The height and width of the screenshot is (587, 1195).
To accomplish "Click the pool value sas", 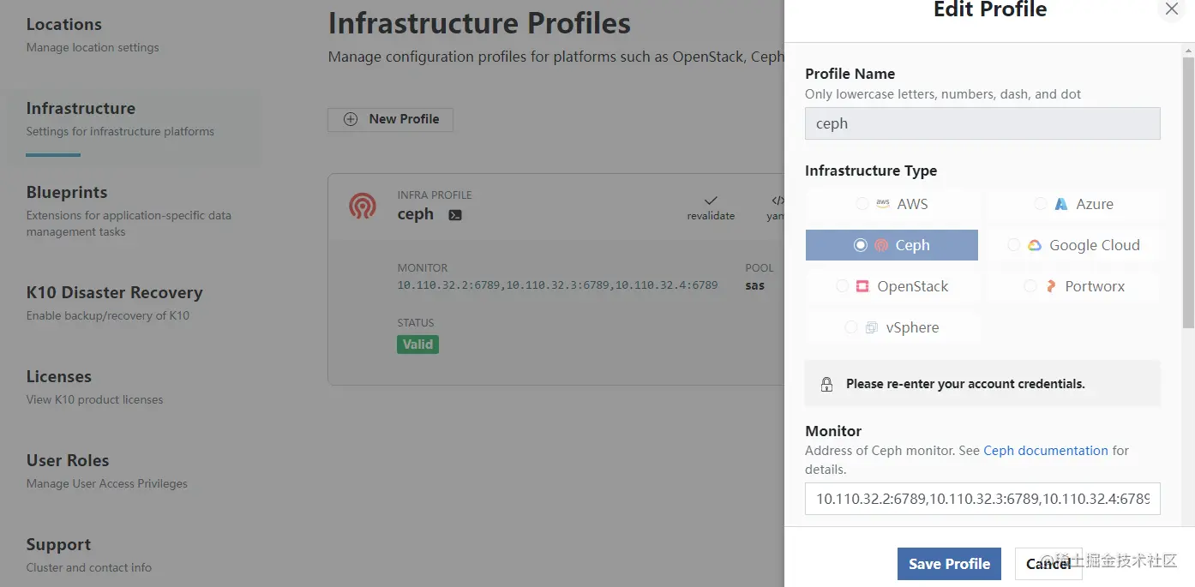I will point(755,285).
